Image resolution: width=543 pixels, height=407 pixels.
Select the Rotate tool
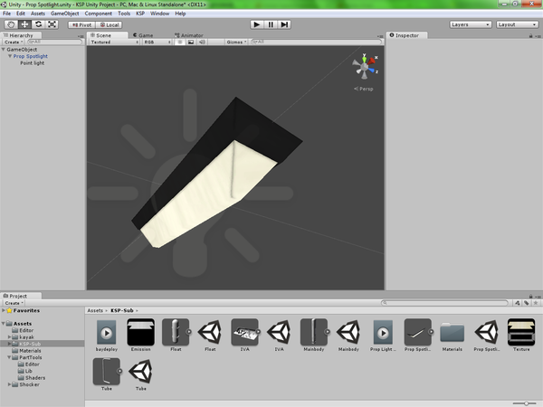point(38,24)
